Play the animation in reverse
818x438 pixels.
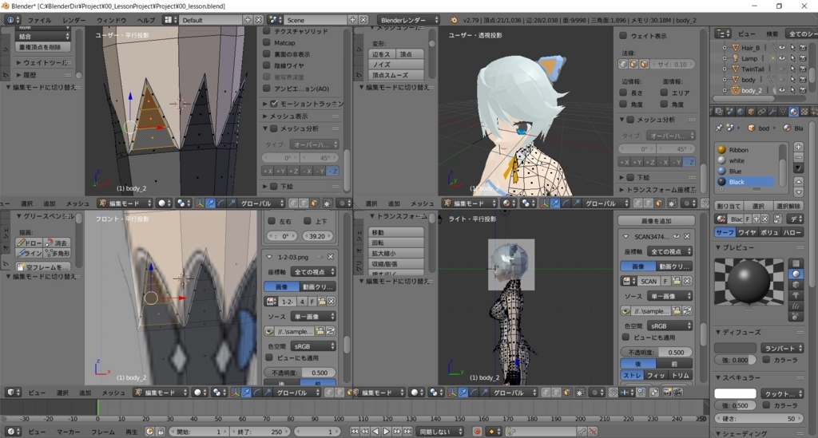(375, 432)
